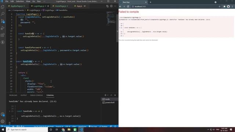Reload the localhost page in Chrome

tap(128, 7)
